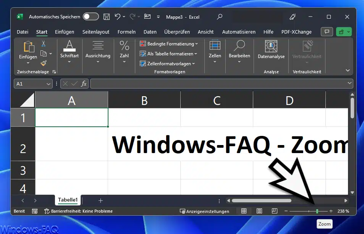Open the Undo history dropdown arrow

124,17
